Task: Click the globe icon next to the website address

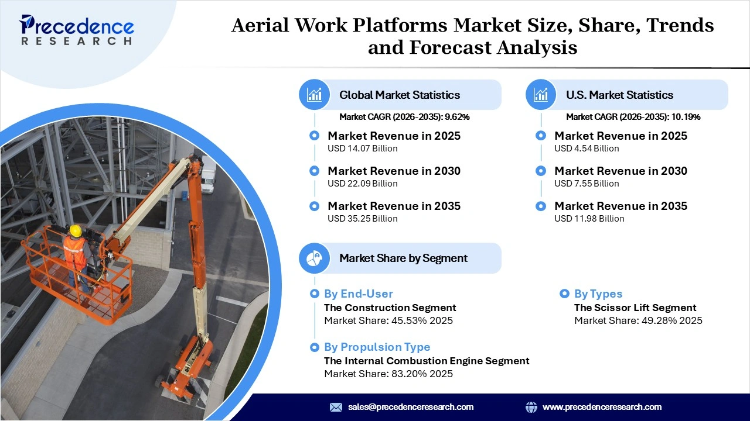Action: [531, 407]
